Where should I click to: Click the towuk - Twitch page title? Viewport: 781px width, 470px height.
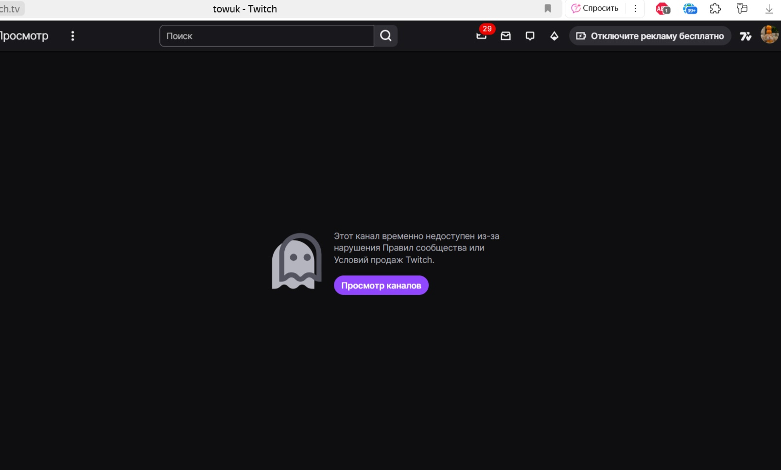pyautogui.click(x=245, y=9)
